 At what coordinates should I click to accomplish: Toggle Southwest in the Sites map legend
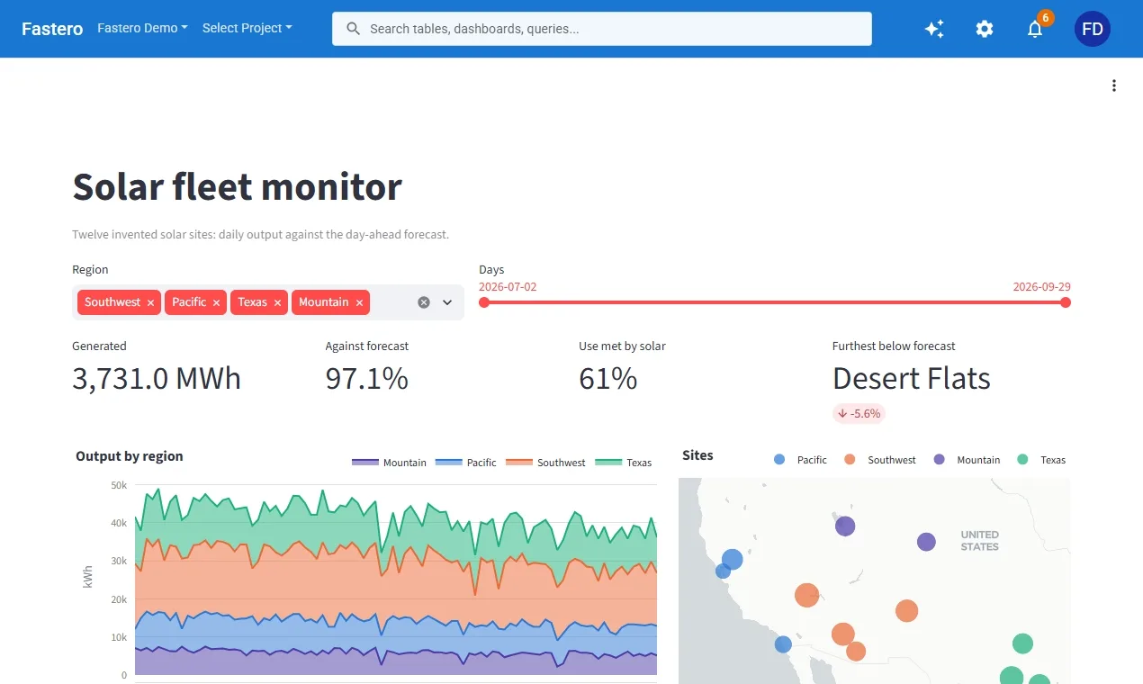pyautogui.click(x=879, y=460)
